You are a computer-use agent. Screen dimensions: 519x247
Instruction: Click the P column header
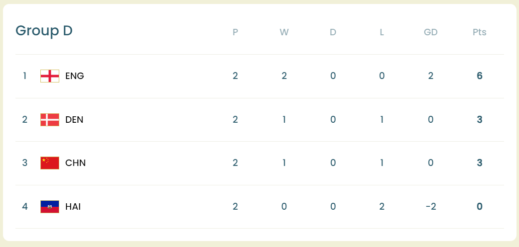pyautogui.click(x=235, y=33)
